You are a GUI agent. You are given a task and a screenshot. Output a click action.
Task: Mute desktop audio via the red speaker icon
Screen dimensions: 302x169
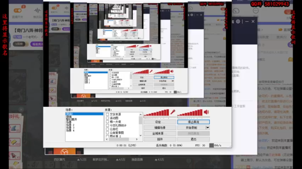(x=206, y=112)
